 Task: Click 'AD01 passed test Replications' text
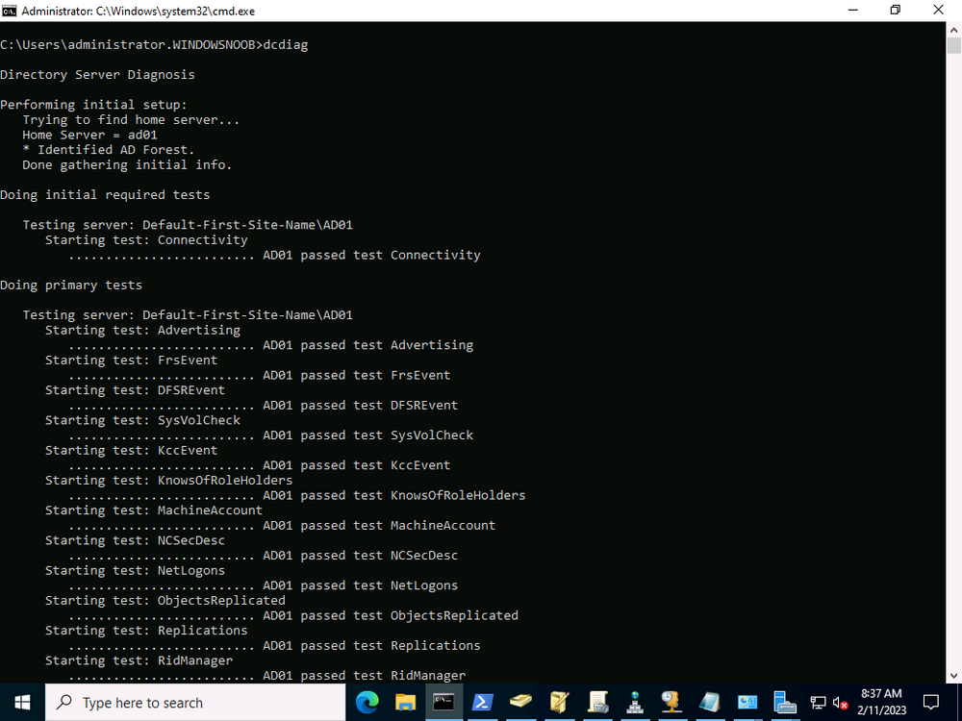pos(371,646)
